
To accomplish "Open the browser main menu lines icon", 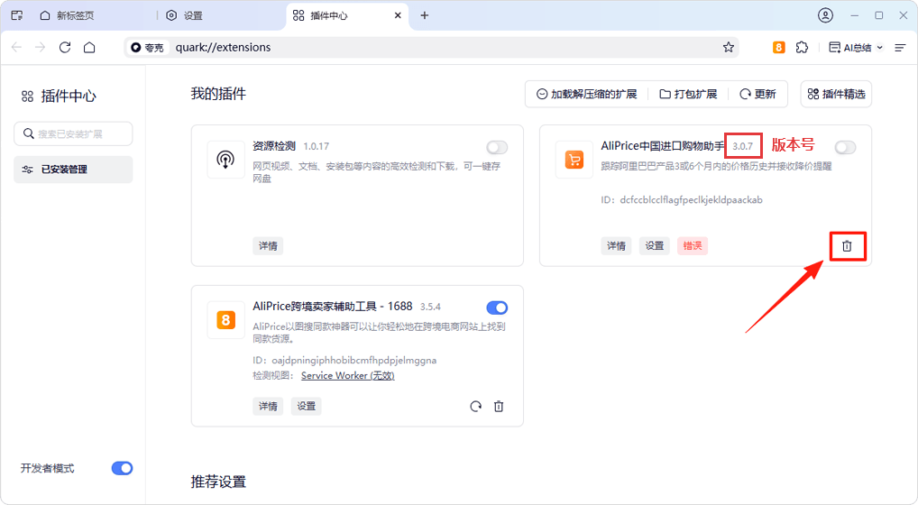I will tap(899, 47).
